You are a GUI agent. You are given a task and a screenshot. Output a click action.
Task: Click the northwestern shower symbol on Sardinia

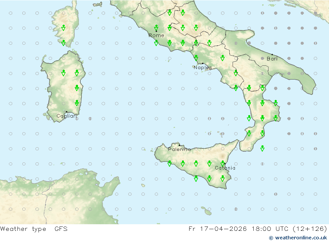pos(63,73)
